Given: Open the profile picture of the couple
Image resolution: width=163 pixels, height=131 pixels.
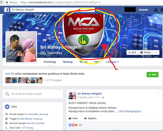Looking at the screenshot, I should pos(21,47).
